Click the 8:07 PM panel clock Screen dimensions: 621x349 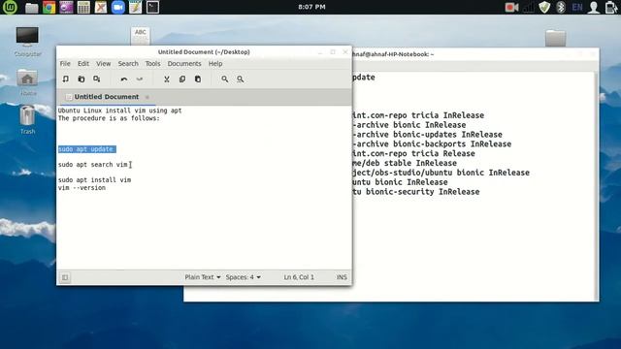point(311,7)
